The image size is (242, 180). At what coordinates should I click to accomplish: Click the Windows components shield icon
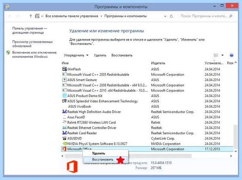click(x=8, y=53)
